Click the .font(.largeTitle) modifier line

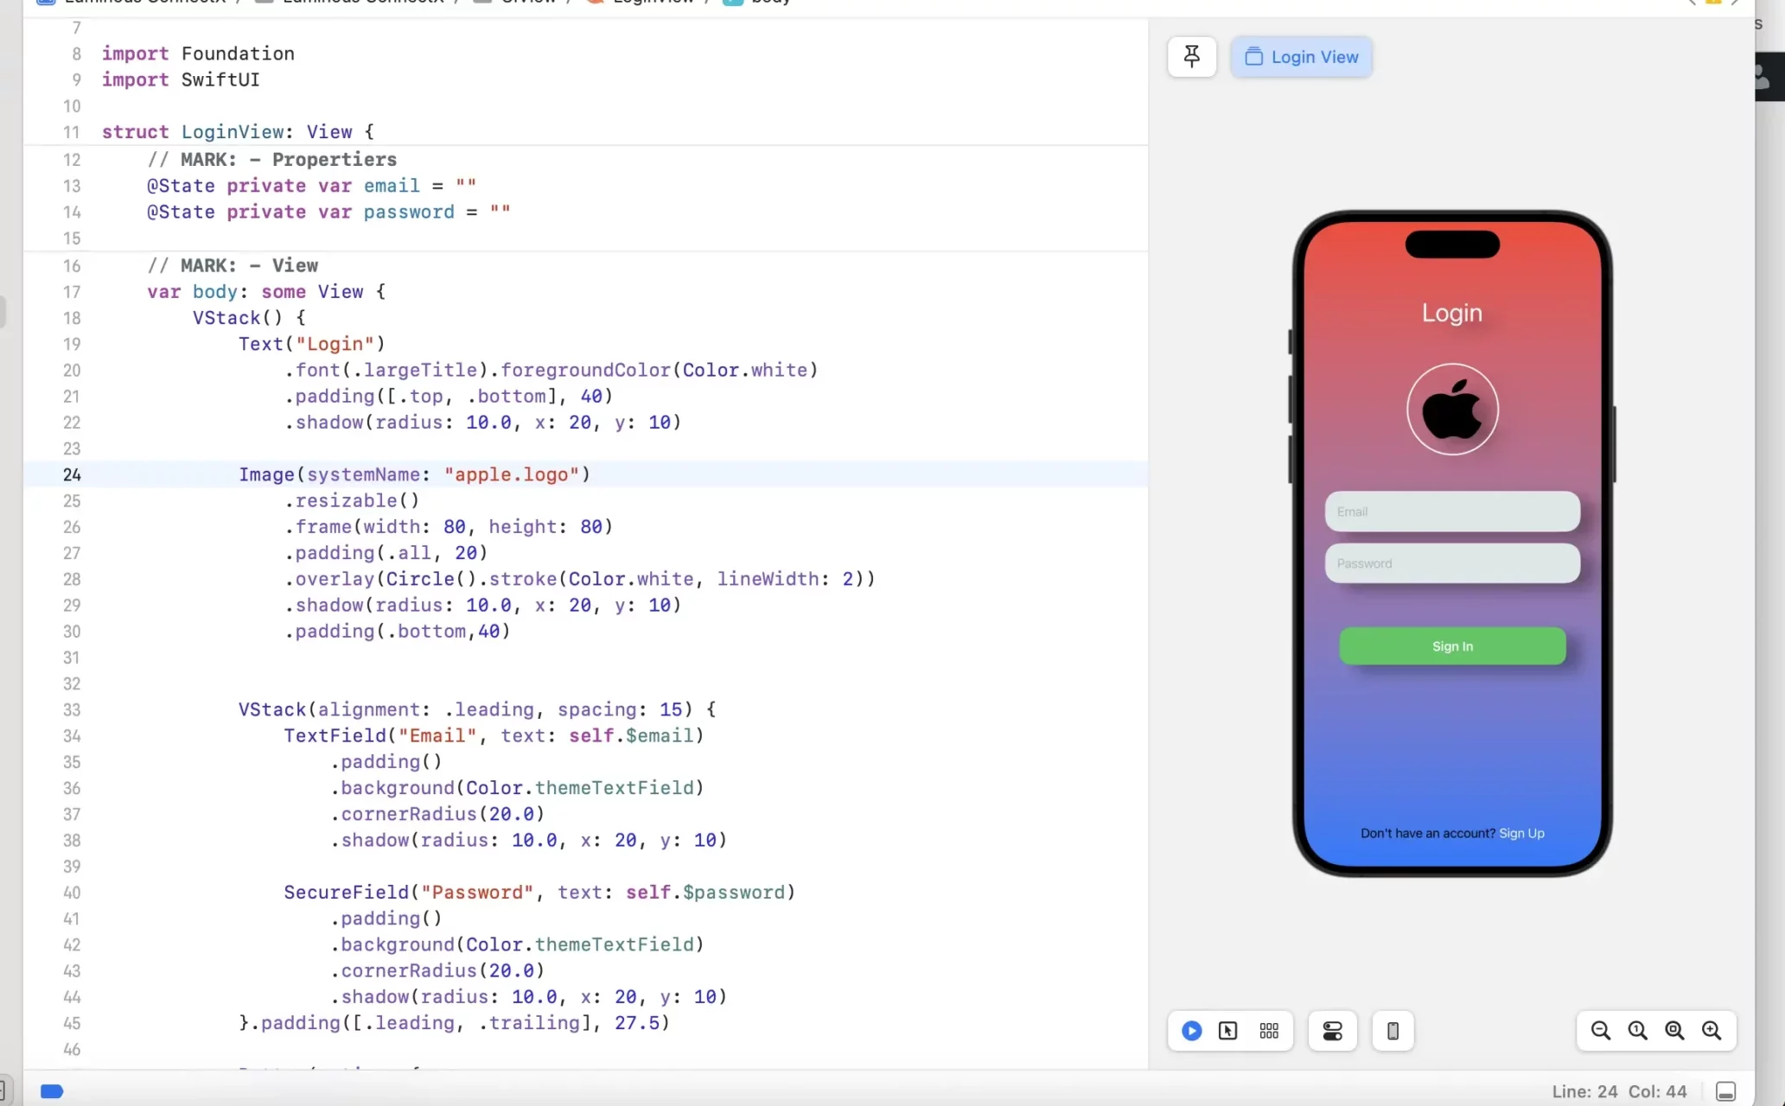551,370
